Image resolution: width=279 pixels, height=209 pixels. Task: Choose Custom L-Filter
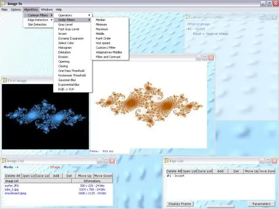coord(110,47)
